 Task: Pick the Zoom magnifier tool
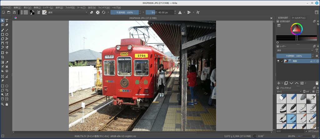coord(2,104)
